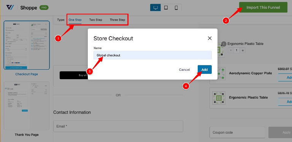Screen dimensions: 292x142
Task: Switch to desktop preview icon
Action: 156,8
